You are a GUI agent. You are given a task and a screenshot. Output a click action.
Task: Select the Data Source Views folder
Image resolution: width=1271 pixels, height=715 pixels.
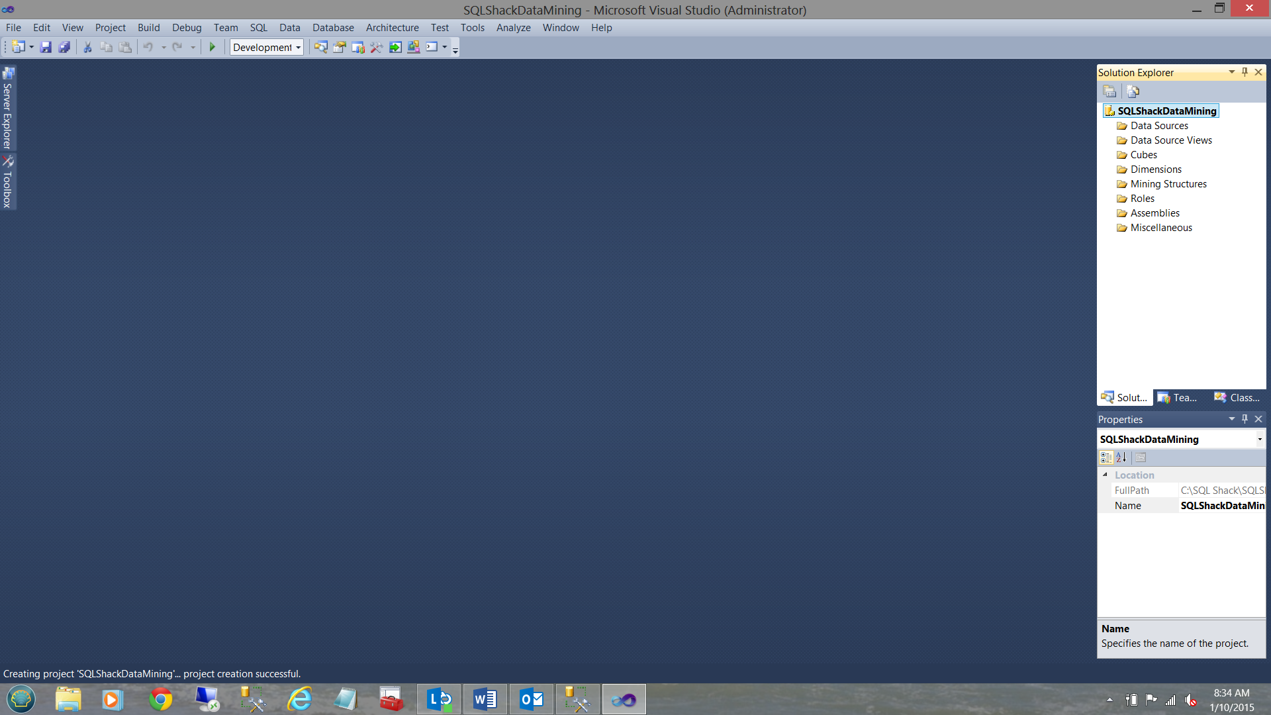[x=1170, y=140]
